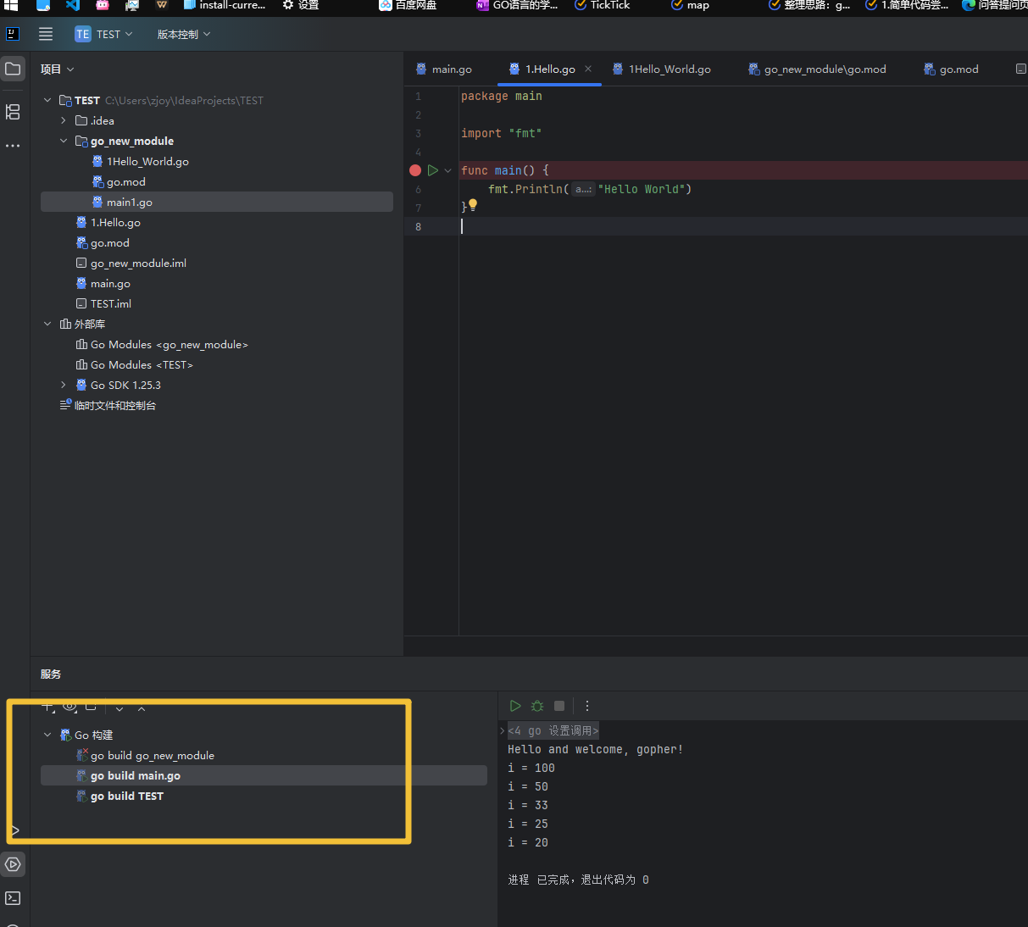Collapse go_new_module folder

64,141
